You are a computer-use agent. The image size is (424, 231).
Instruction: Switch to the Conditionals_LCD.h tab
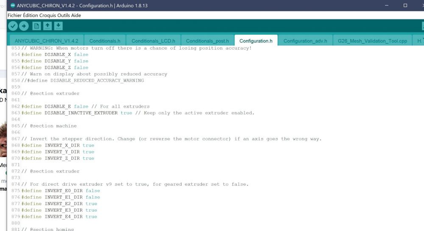[x=153, y=41]
